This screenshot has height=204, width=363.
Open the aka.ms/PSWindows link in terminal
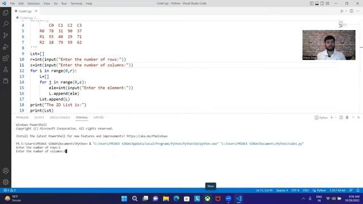coord(147,136)
